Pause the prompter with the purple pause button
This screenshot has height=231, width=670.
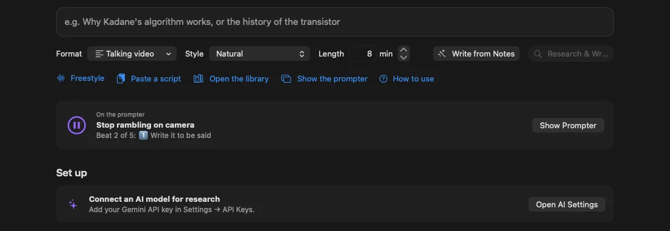77,125
